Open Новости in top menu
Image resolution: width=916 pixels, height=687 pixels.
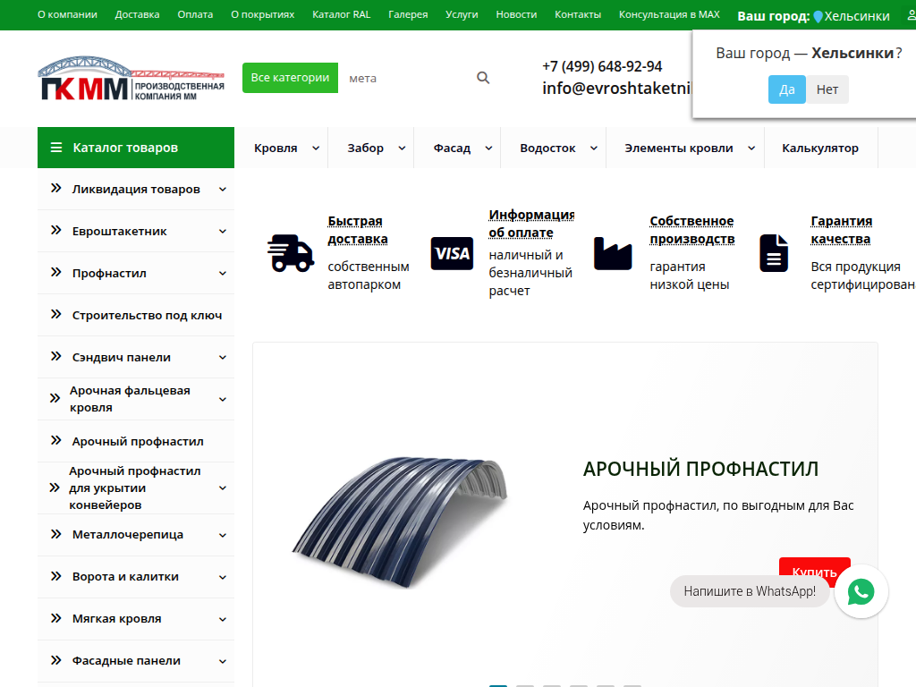tap(516, 14)
